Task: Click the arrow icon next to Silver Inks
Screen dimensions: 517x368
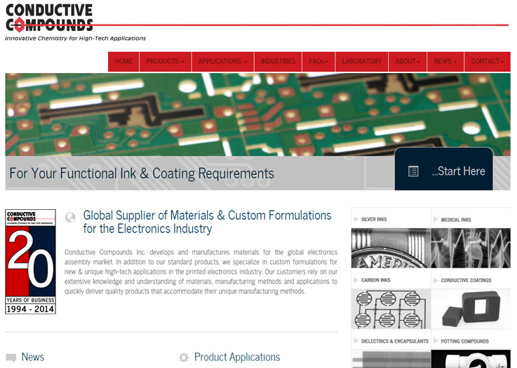Action: [x=356, y=219]
